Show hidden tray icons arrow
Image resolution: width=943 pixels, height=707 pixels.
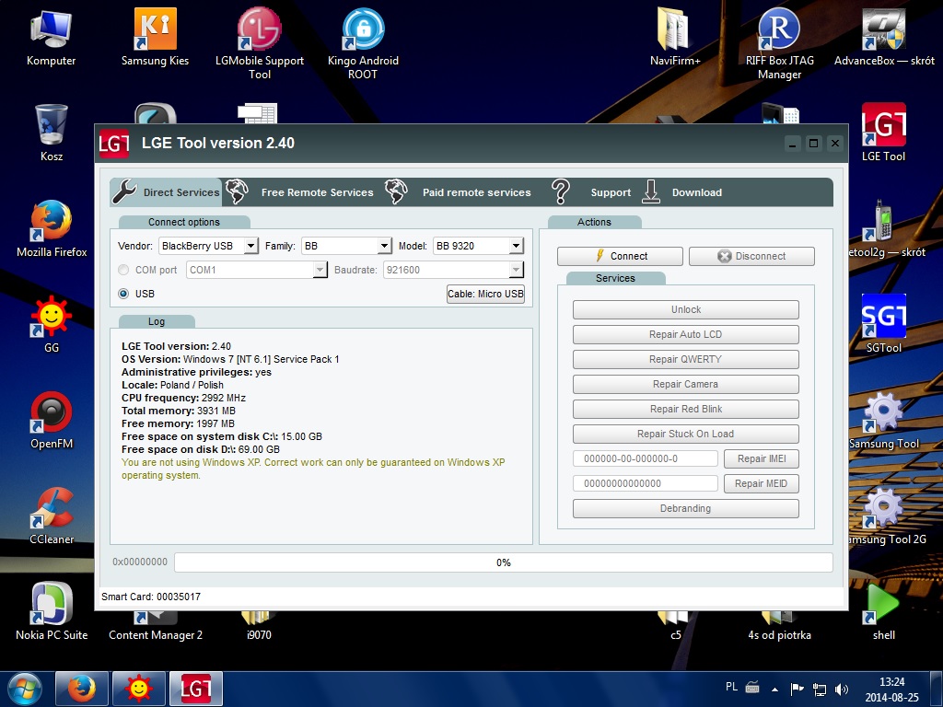[774, 690]
